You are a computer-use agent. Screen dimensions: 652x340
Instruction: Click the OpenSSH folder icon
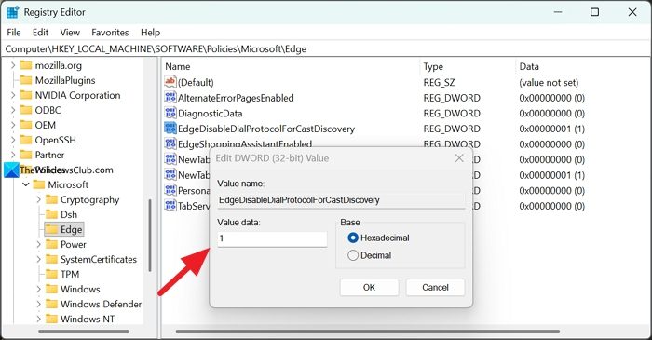[x=26, y=140]
